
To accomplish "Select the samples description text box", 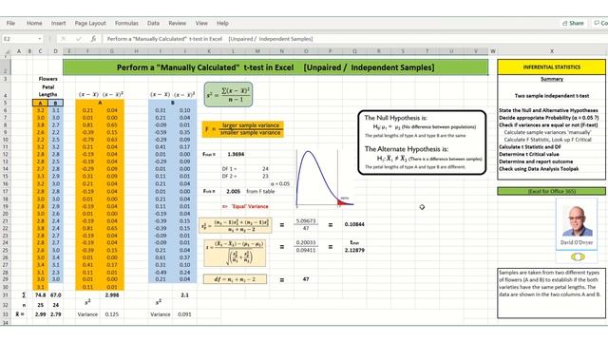I will pos(551,294).
